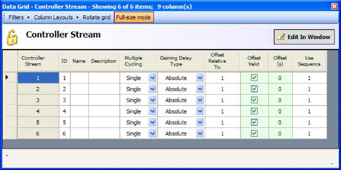Click the Gaining Delay Type column header

[181, 61]
